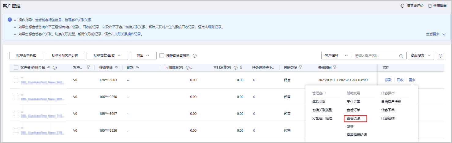Check the select-all header checkbox
Viewport: 452px width, 143px height.
click(16, 68)
